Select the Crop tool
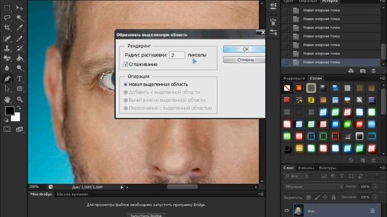The image size is (387, 217). [7, 27]
